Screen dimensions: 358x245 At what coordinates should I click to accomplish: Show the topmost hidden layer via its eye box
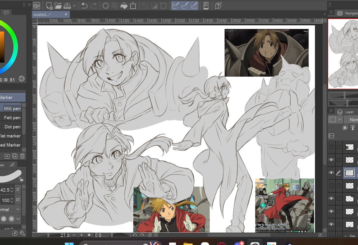pyautogui.click(x=331, y=147)
